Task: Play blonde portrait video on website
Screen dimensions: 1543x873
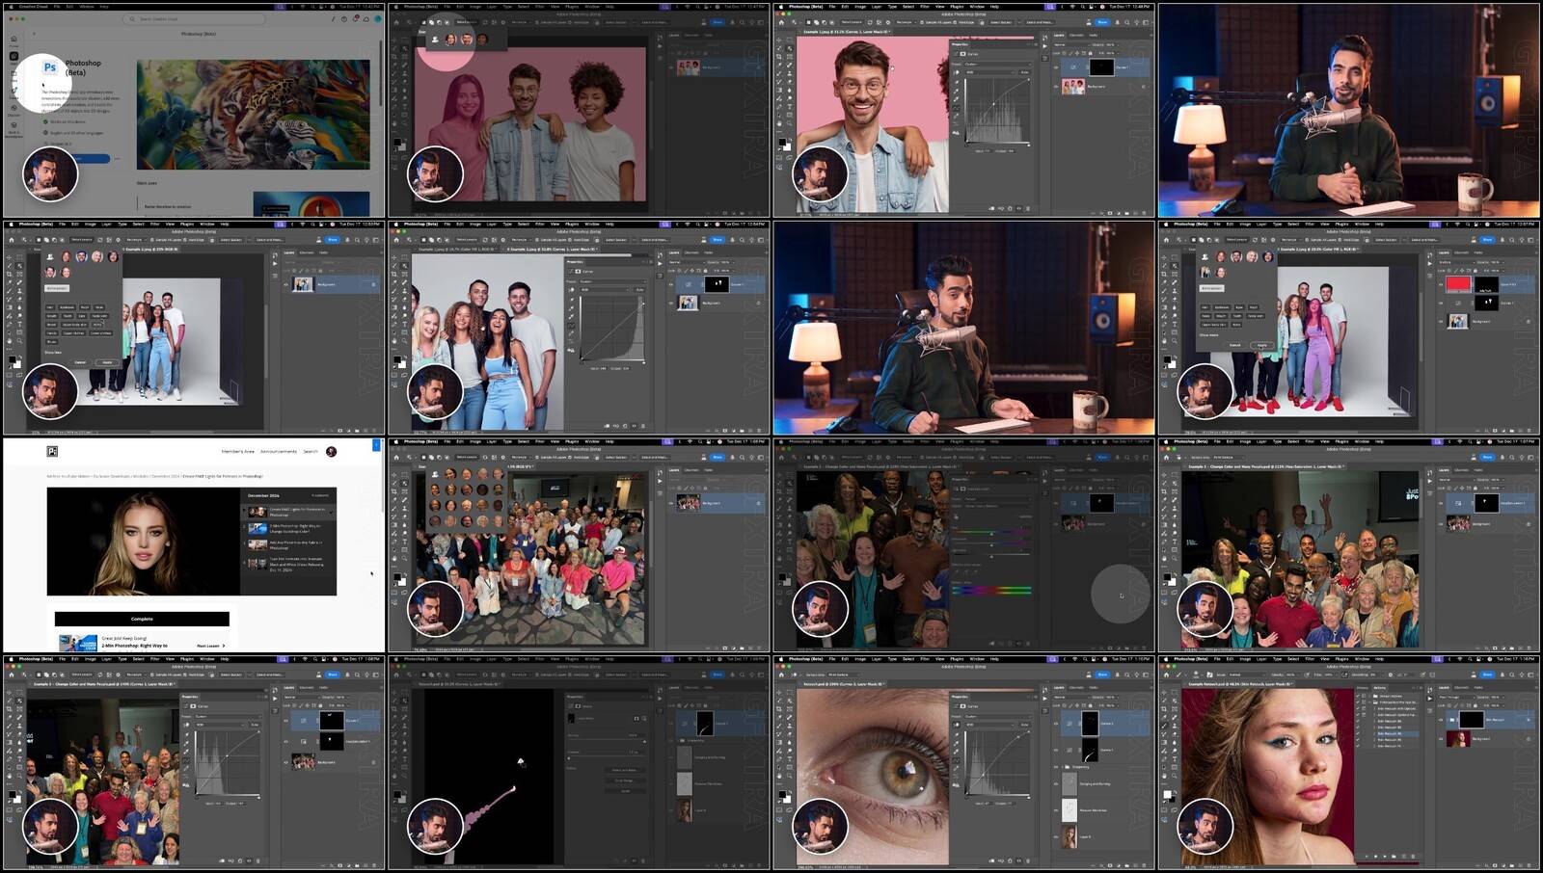Action: [x=143, y=541]
